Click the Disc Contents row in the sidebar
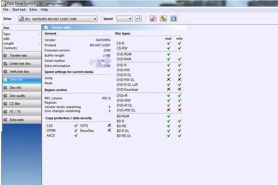 (x=22, y=48)
